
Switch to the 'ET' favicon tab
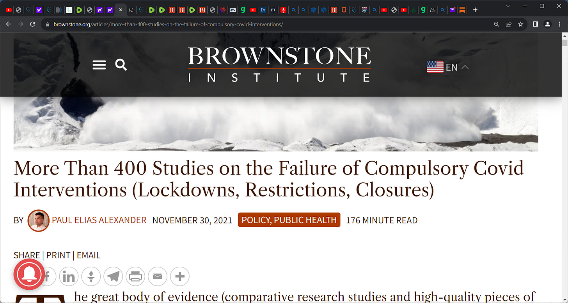tap(273, 10)
